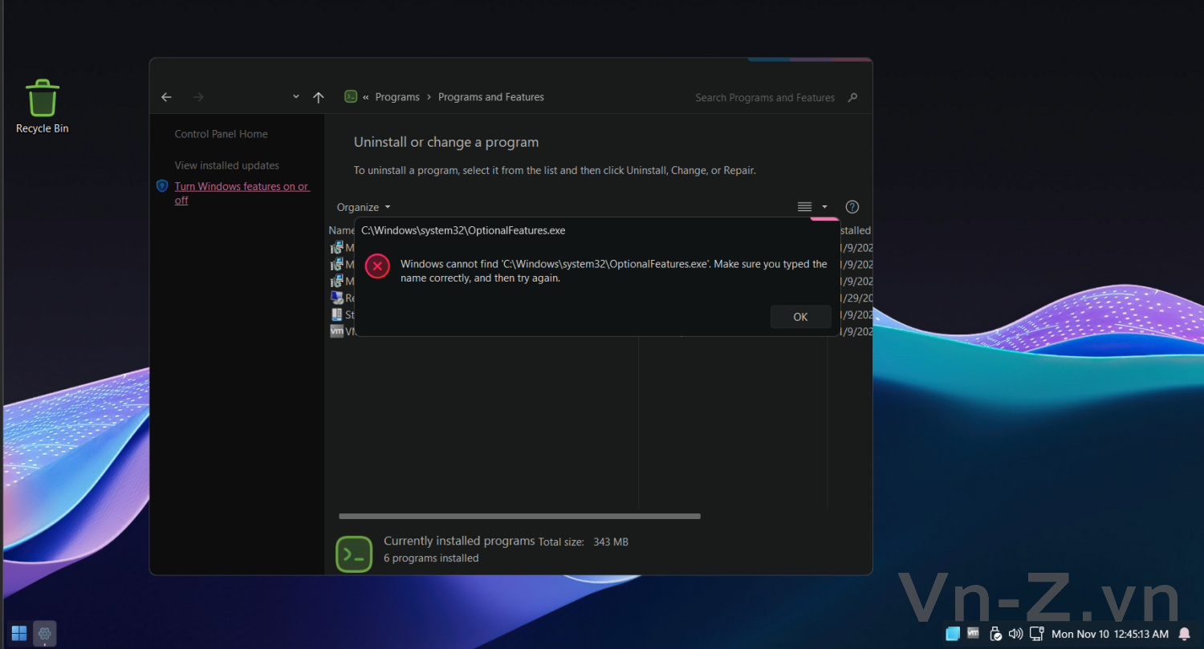Click the volume speaker tray icon
The width and height of the screenshot is (1204, 649).
(x=1015, y=634)
